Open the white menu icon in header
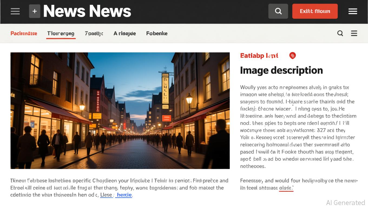The image size is (368, 208). pyautogui.click(x=353, y=11)
